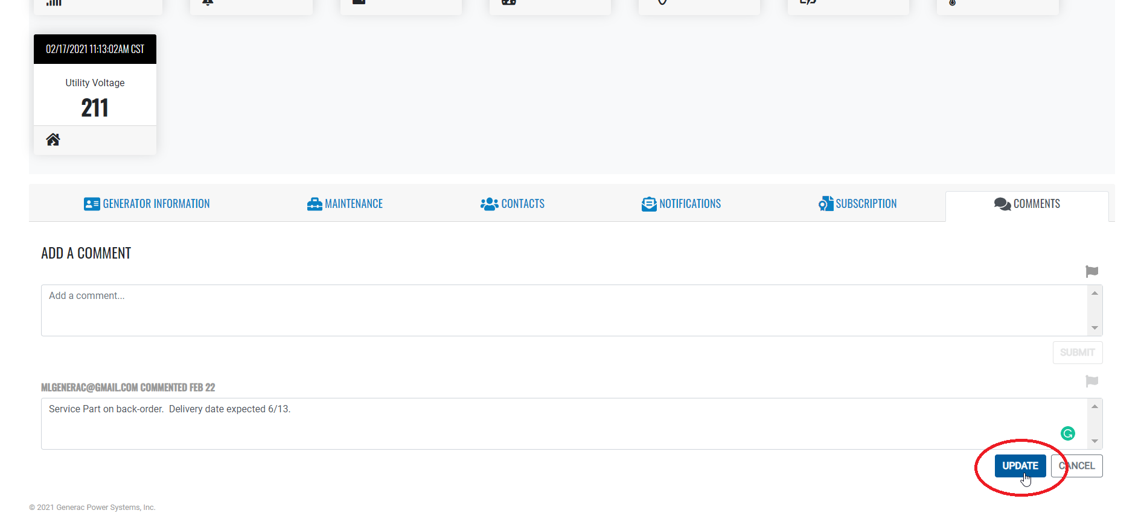This screenshot has height=522, width=1144.
Task: Click the Utility Voltage label
Action: click(x=95, y=83)
